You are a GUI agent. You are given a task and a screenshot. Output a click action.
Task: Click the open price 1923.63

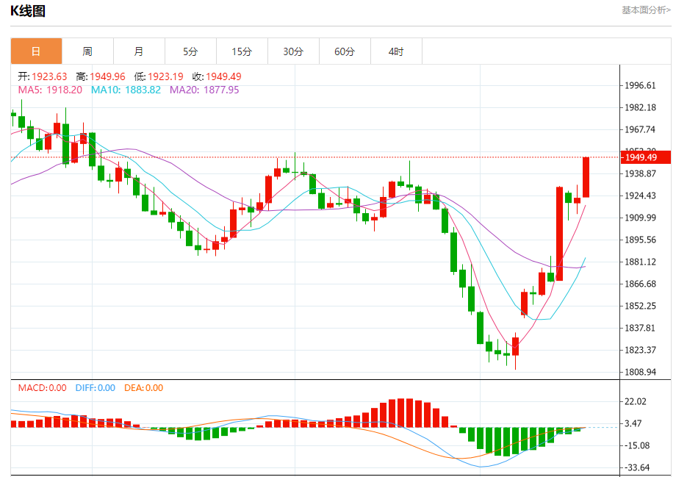49,76
